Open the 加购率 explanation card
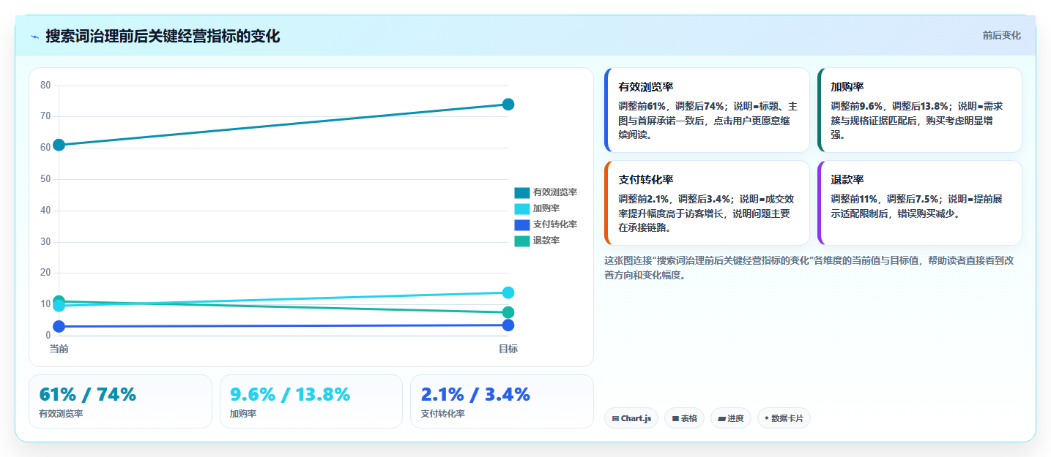Image resolution: width=1051 pixels, height=457 pixels. 919,110
